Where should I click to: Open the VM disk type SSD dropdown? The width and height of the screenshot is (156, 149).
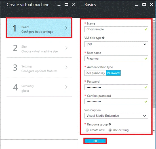pos(116,44)
